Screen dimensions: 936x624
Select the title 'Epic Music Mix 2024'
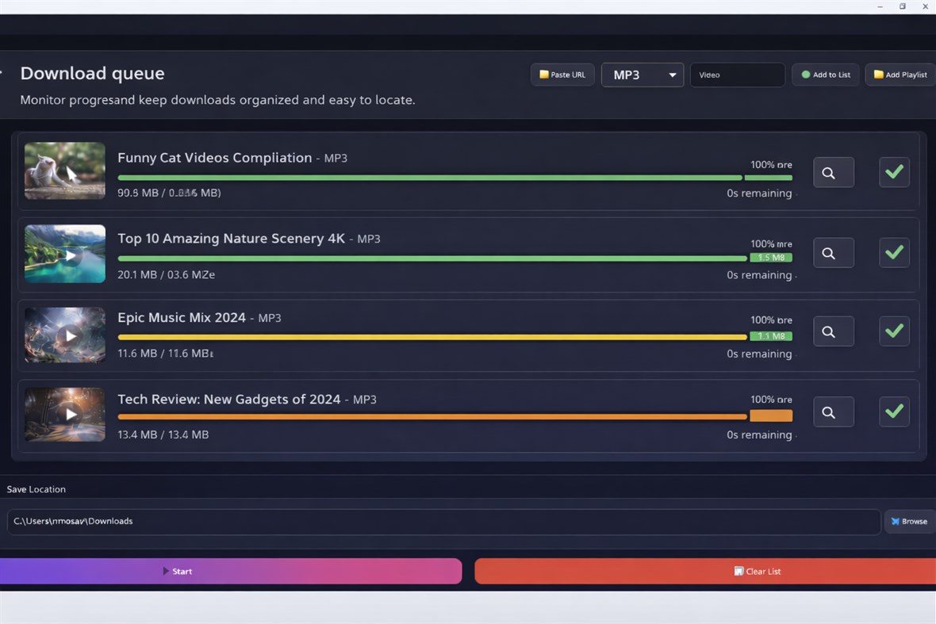pos(182,318)
